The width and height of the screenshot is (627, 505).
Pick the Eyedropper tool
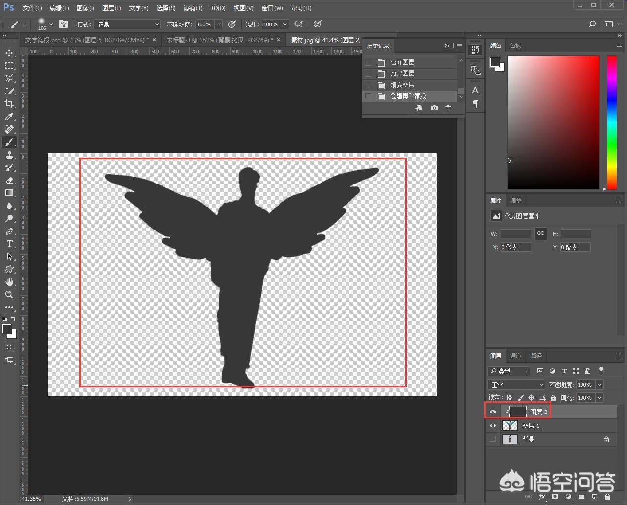click(9, 116)
